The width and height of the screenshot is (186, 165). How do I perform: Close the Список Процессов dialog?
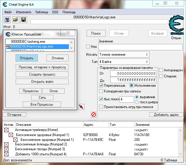coord(68,33)
